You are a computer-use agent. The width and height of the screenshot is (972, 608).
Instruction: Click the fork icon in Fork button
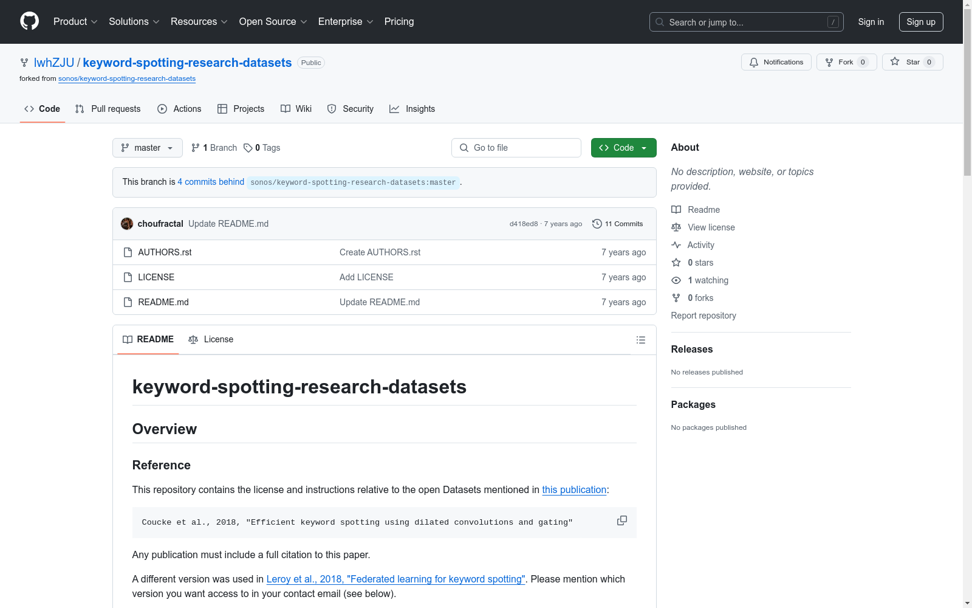pos(829,62)
